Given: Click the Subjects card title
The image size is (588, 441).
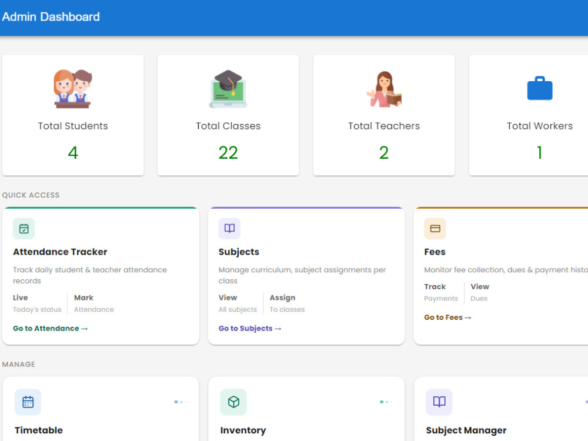Looking at the screenshot, I should [x=239, y=252].
